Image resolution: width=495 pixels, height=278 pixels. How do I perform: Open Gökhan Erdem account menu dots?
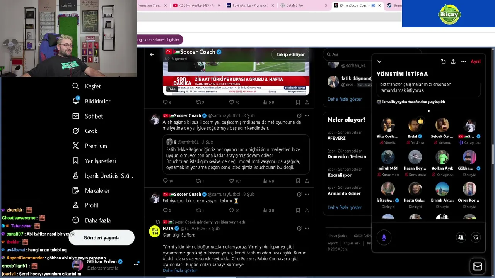[136, 264]
